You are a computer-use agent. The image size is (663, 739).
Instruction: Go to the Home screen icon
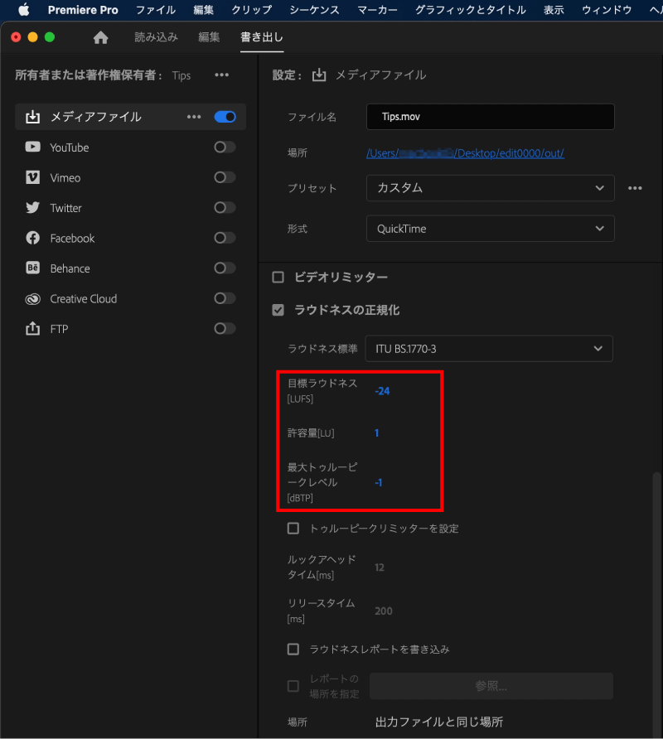(100, 37)
